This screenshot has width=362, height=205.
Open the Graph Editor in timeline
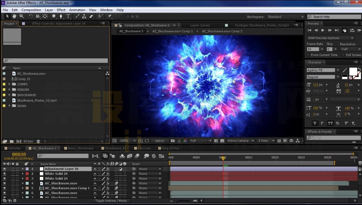click(x=161, y=156)
